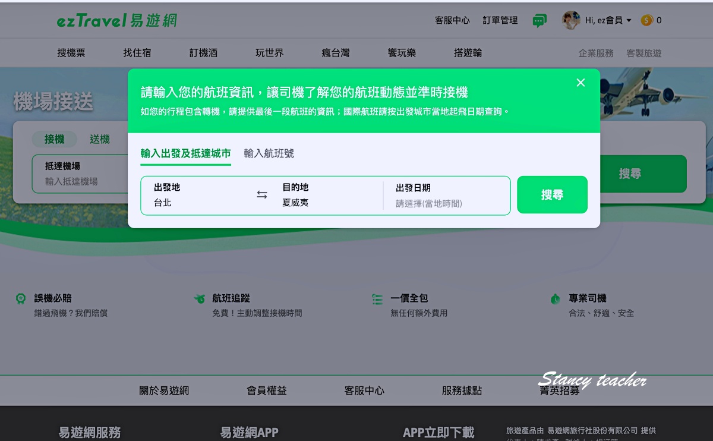Open the green chat message icon
The width and height of the screenshot is (713, 441).
tap(539, 21)
